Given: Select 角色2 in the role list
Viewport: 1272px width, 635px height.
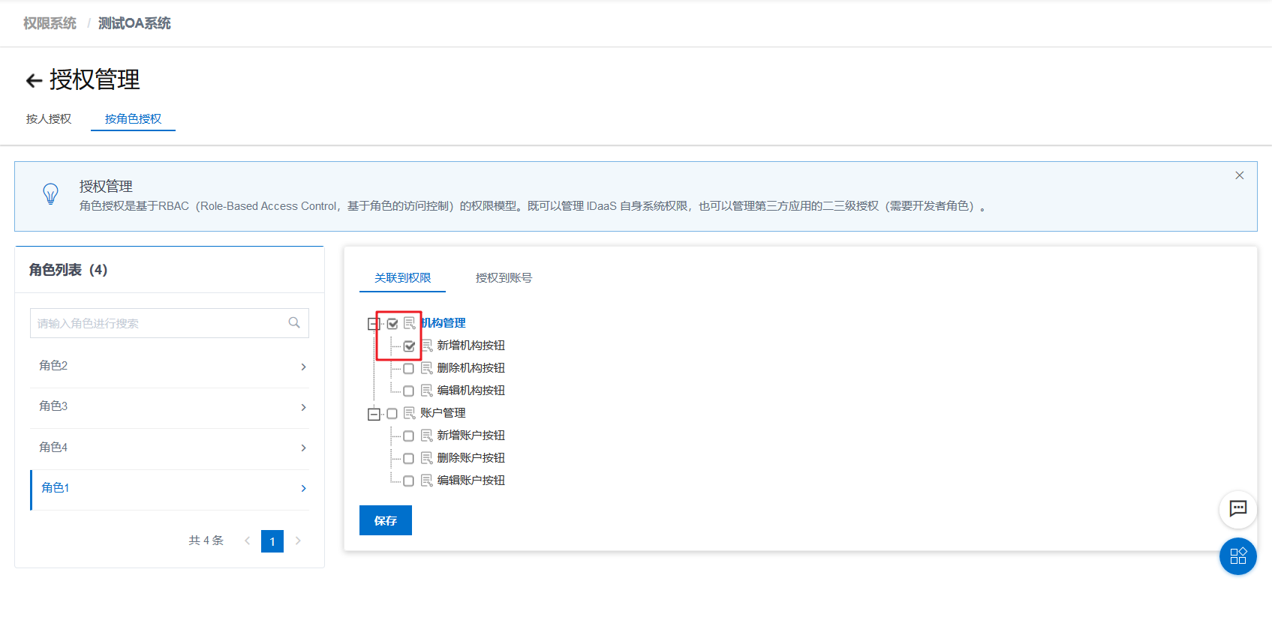Looking at the screenshot, I should point(170,366).
